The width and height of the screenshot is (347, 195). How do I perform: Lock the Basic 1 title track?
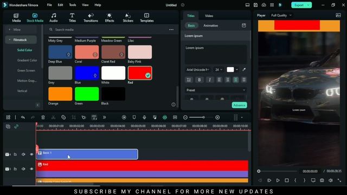15,154
